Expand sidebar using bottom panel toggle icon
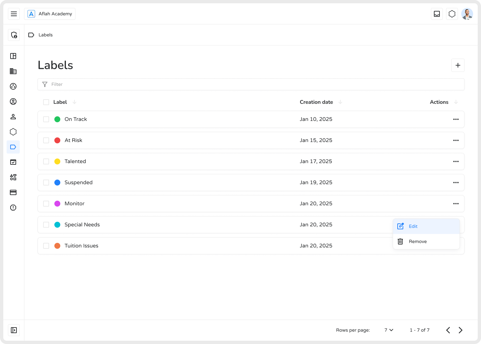Screen dimensions: 481x344 tap(14, 330)
